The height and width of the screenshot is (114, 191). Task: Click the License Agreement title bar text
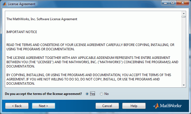[22, 4]
